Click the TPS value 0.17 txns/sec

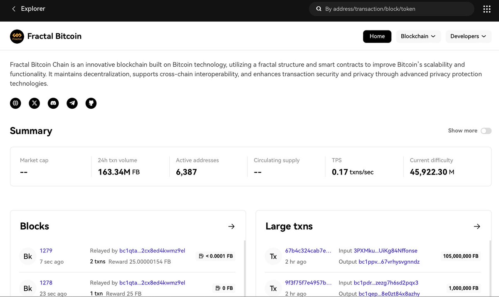pyautogui.click(x=353, y=172)
